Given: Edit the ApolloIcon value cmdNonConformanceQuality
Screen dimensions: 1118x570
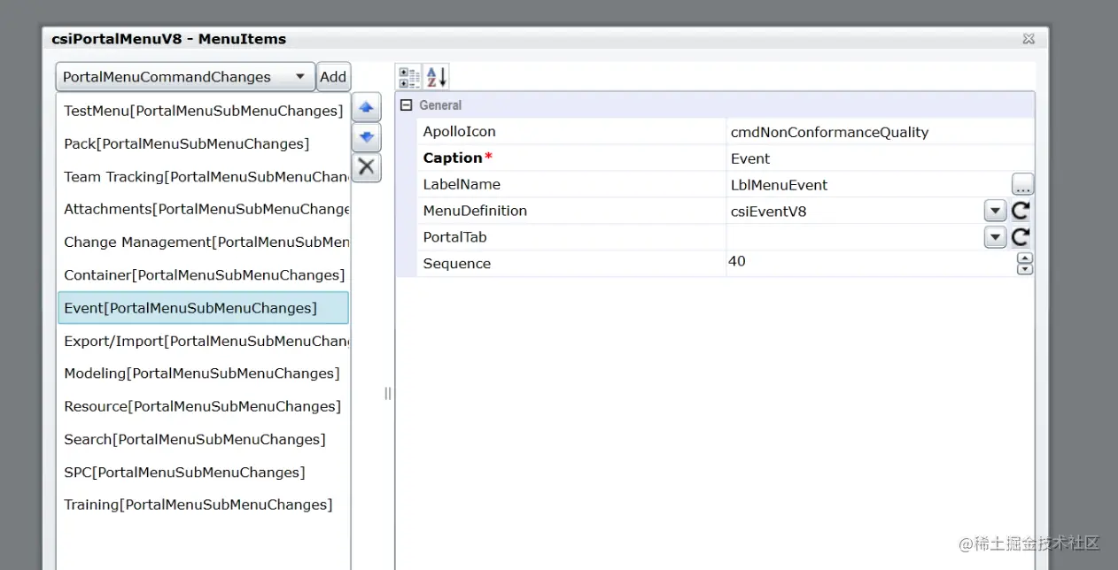Looking at the screenshot, I should tap(880, 132).
